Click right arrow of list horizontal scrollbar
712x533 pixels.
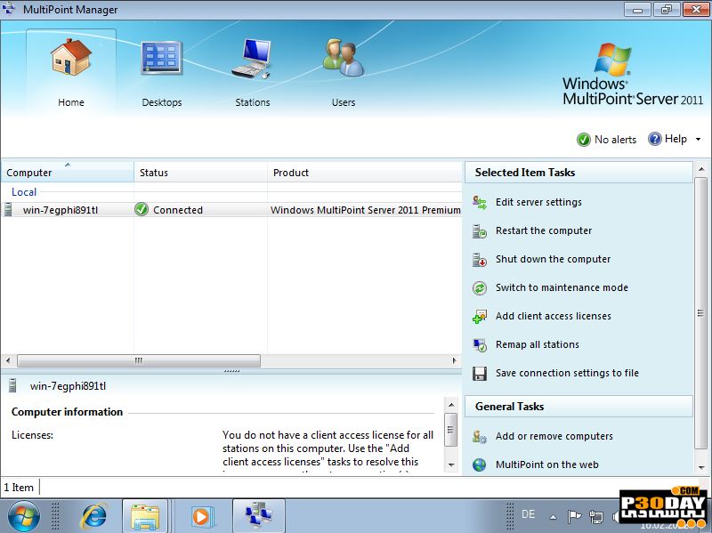455,360
